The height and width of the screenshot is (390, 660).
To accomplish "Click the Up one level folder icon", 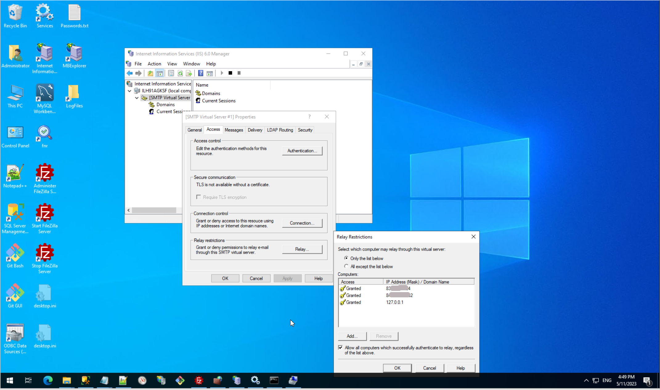I will coord(150,73).
